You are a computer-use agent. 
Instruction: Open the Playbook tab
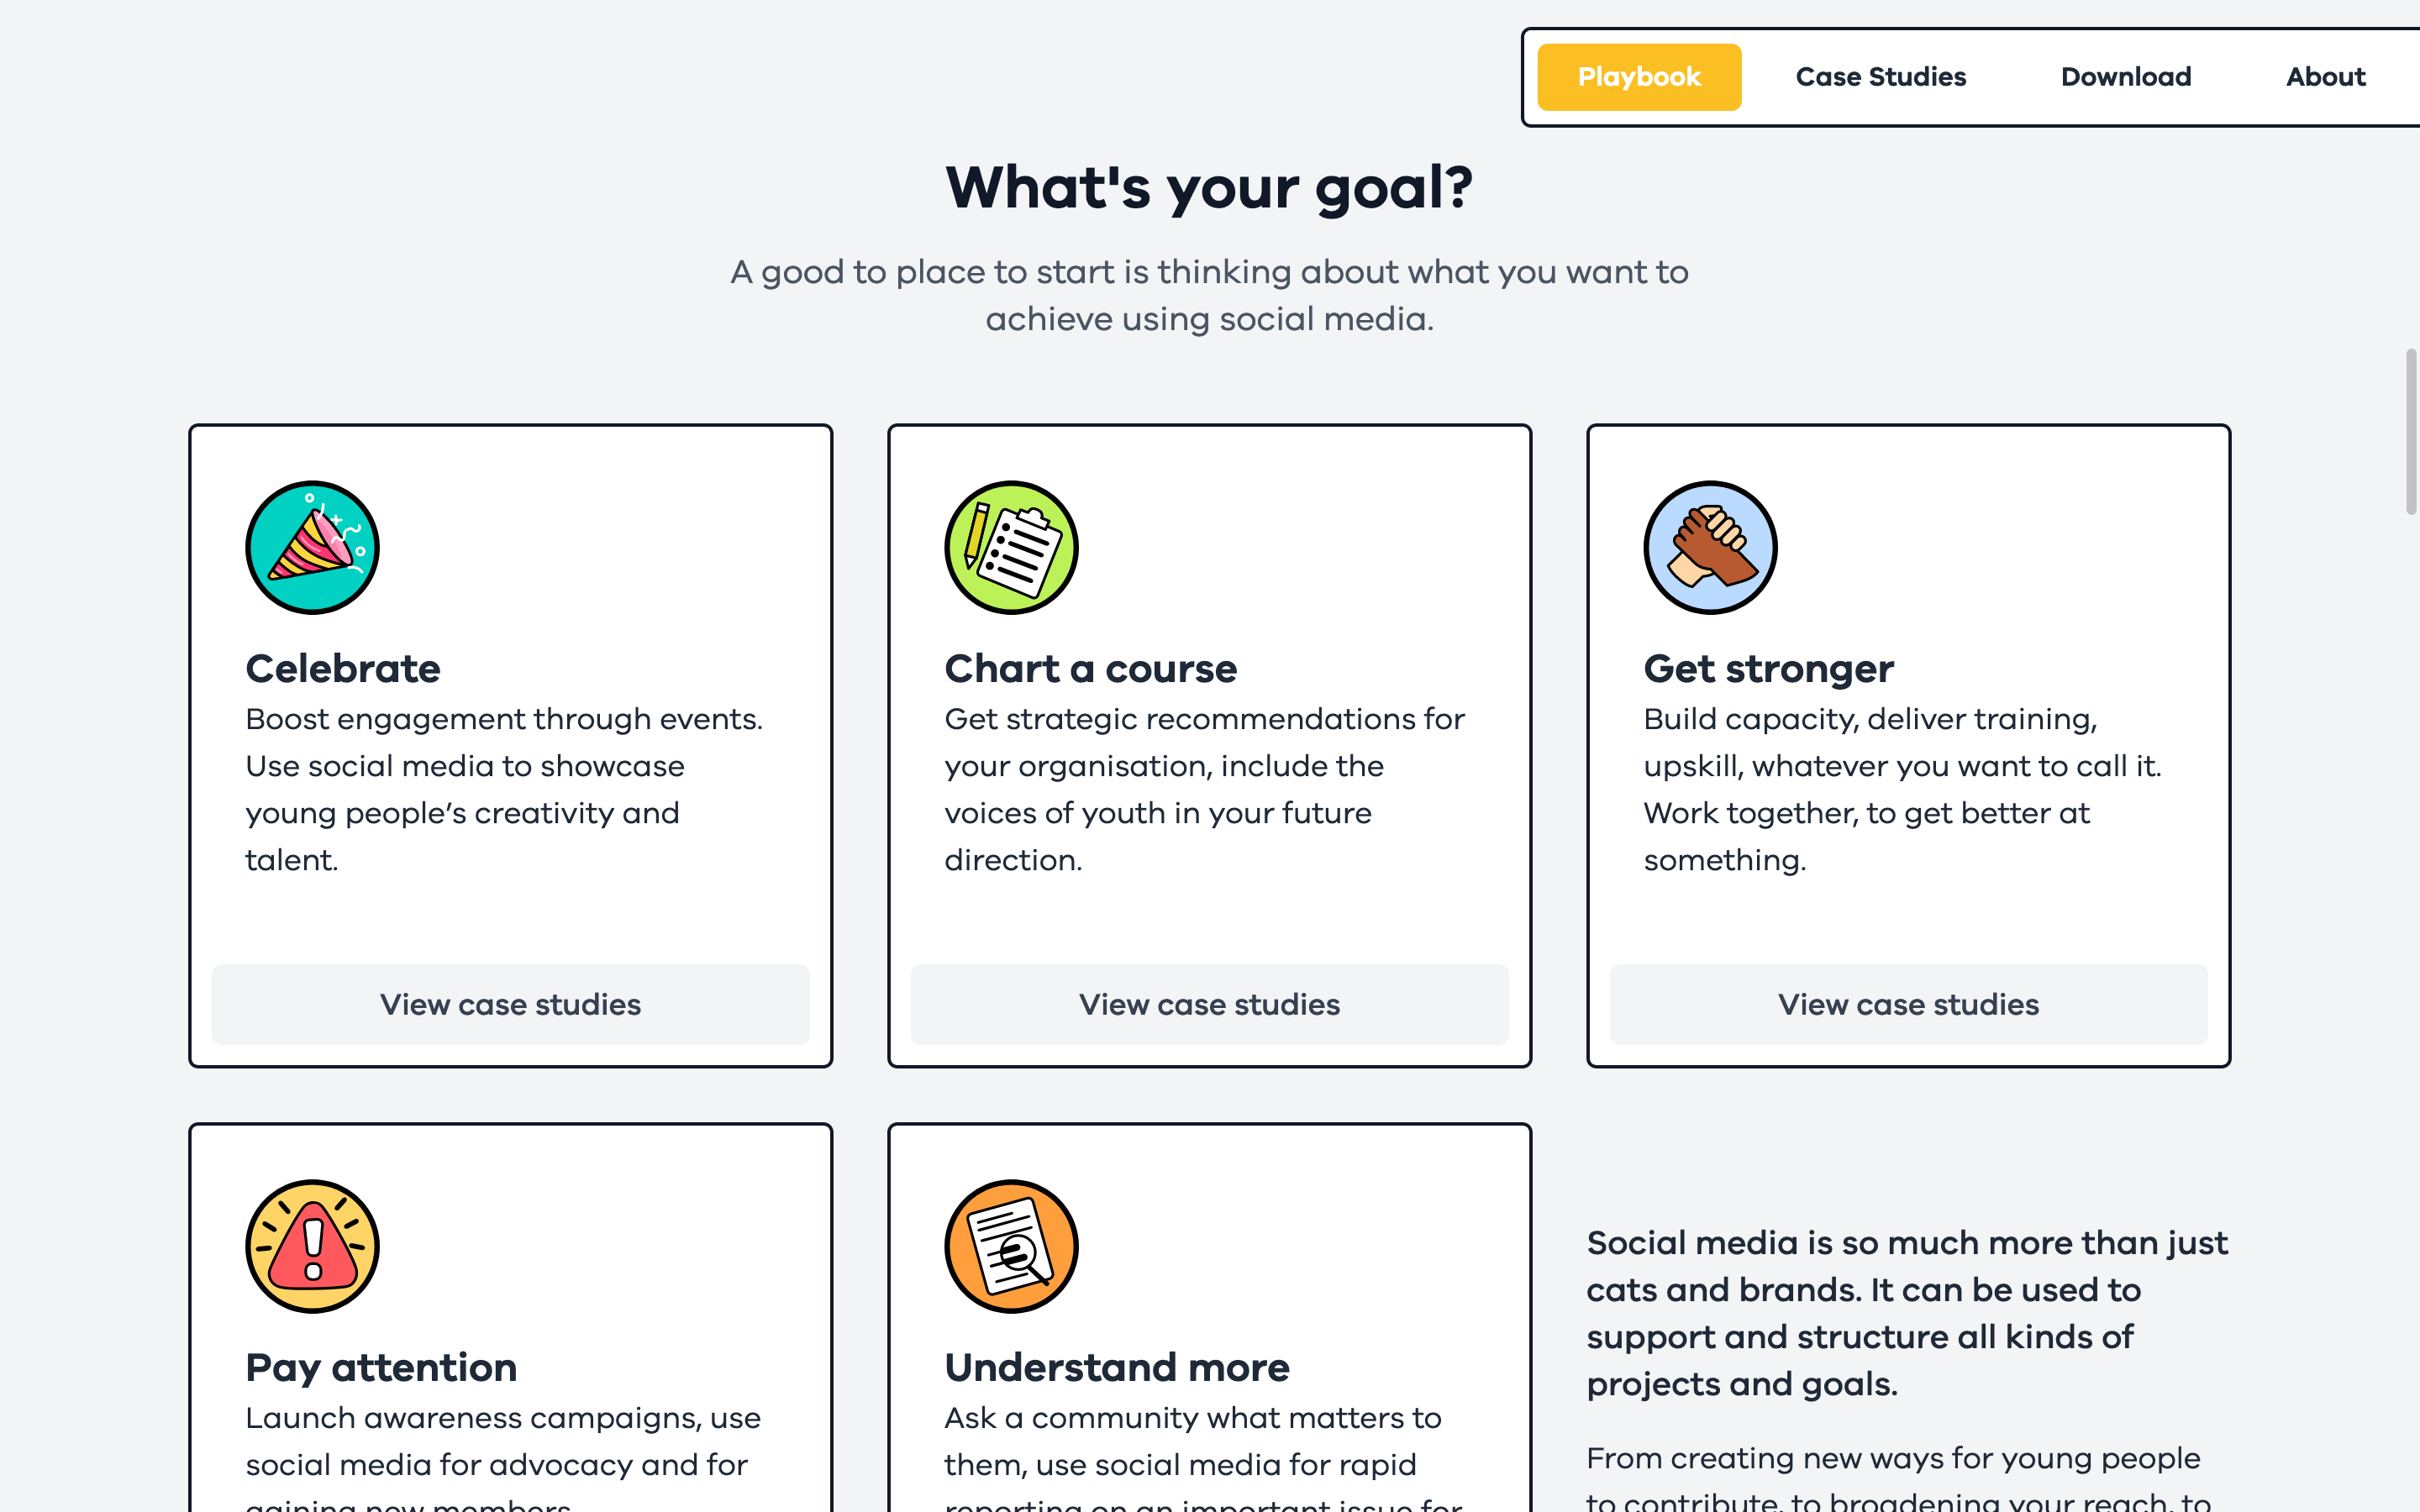(x=1639, y=77)
